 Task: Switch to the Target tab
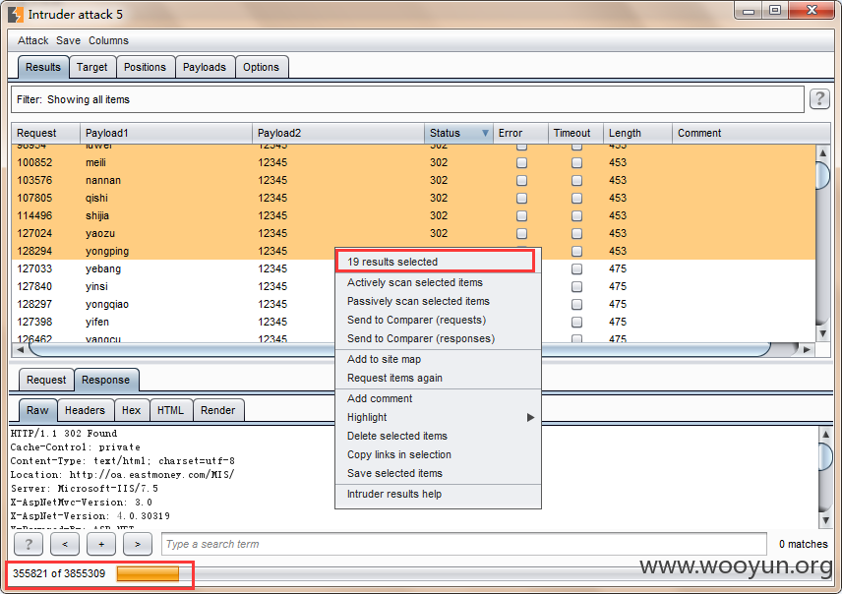pos(91,67)
